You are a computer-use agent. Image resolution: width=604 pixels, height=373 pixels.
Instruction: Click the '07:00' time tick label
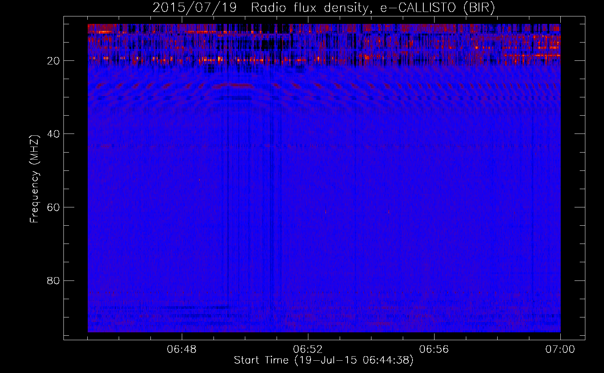tap(560, 350)
